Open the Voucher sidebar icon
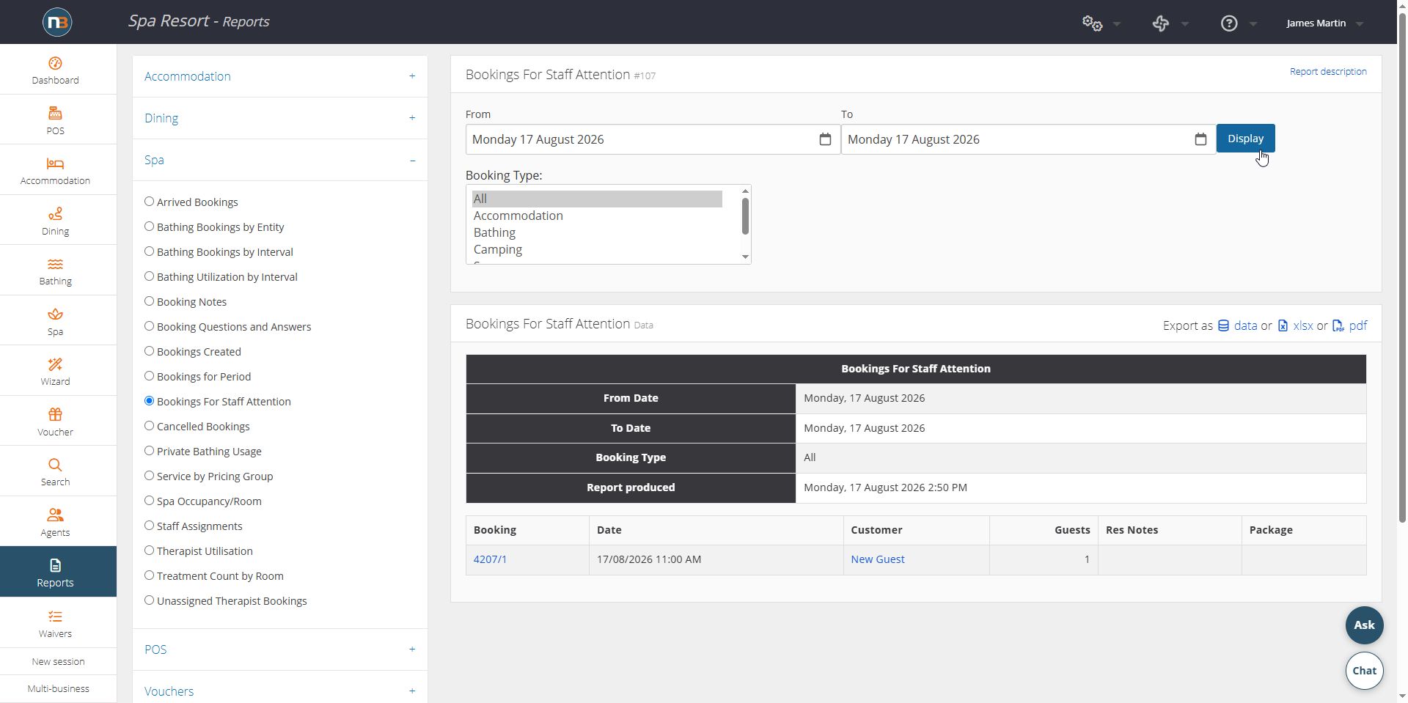 tap(55, 414)
